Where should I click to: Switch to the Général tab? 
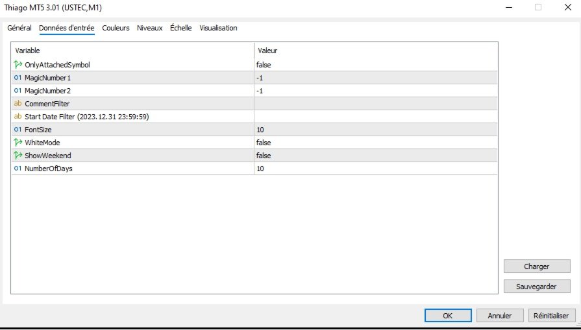19,28
